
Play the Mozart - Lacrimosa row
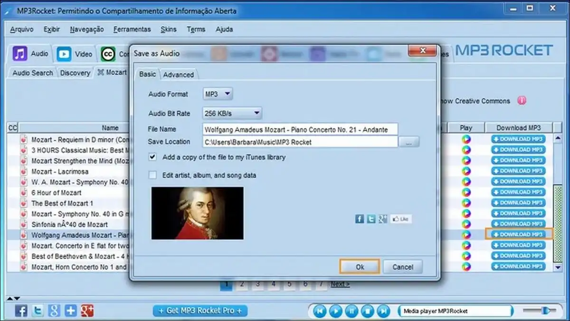click(466, 171)
